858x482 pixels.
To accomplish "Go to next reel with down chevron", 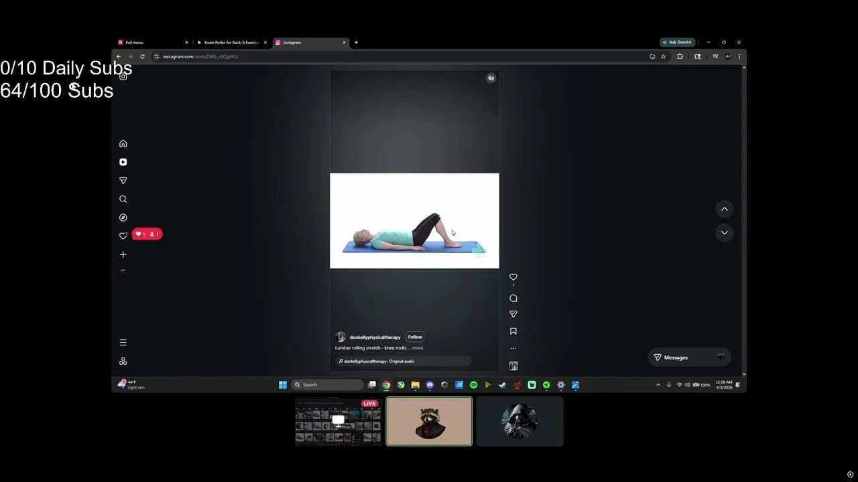I will point(724,232).
